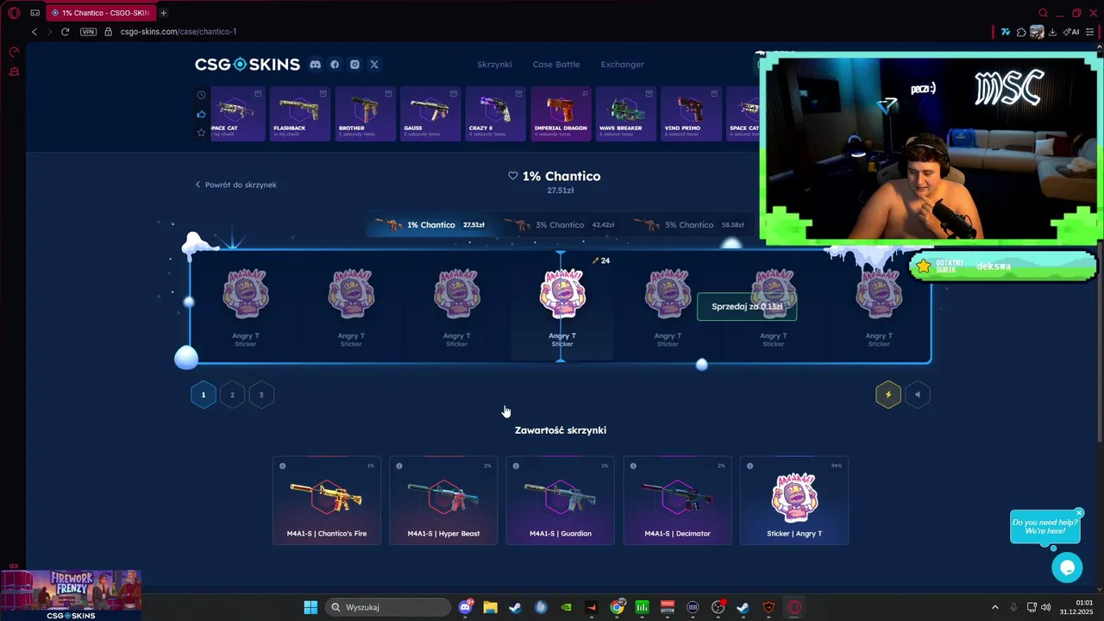Toggle the lightning fast-open button
Image resolution: width=1104 pixels, height=621 pixels.
tap(888, 395)
